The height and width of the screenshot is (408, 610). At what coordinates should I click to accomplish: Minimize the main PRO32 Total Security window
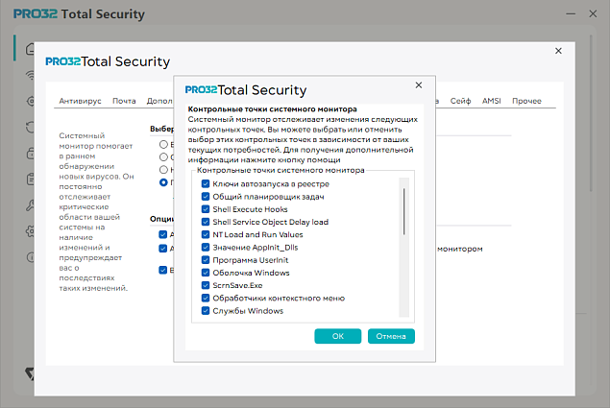(x=571, y=14)
